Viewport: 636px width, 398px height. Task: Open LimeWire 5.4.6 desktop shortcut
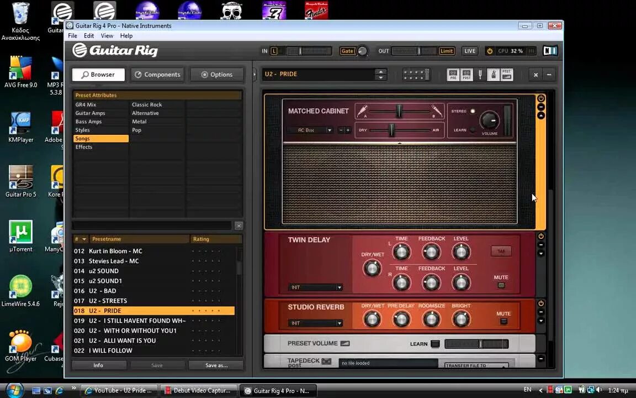(20, 290)
